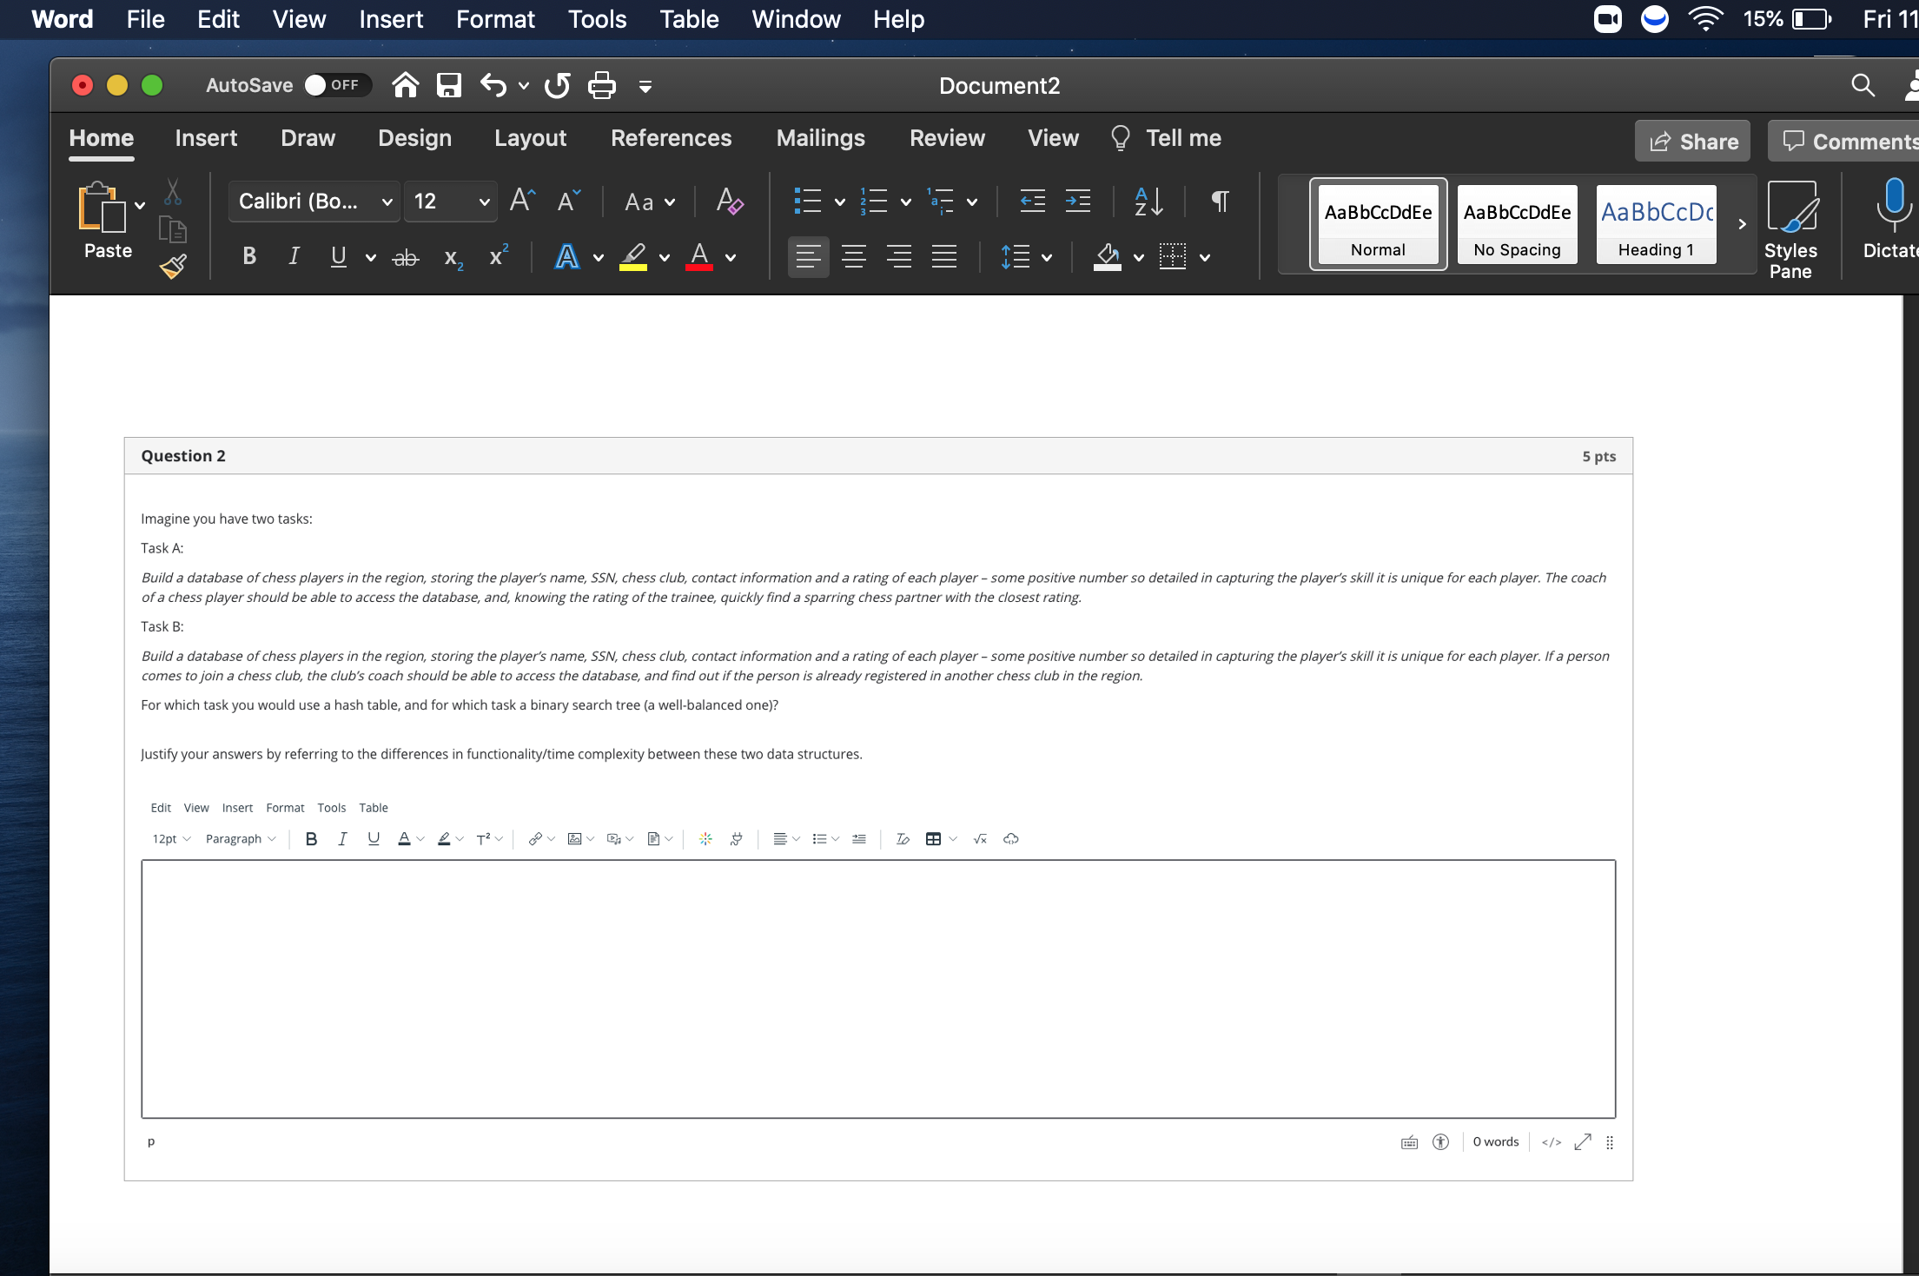Click the Bold icon in ribbon
Viewport: 1919px width, 1276px height.
[249, 256]
